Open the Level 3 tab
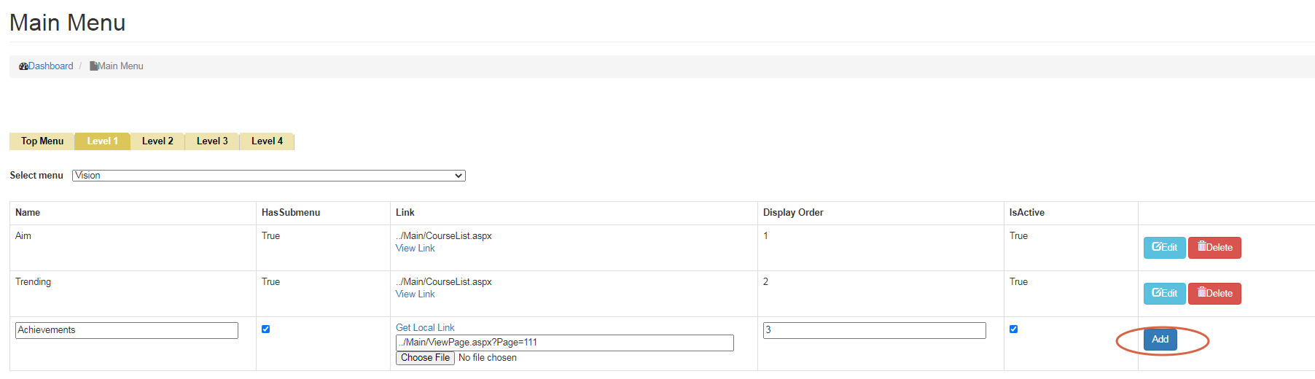This screenshot has width=1315, height=379. [x=212, y=141]
